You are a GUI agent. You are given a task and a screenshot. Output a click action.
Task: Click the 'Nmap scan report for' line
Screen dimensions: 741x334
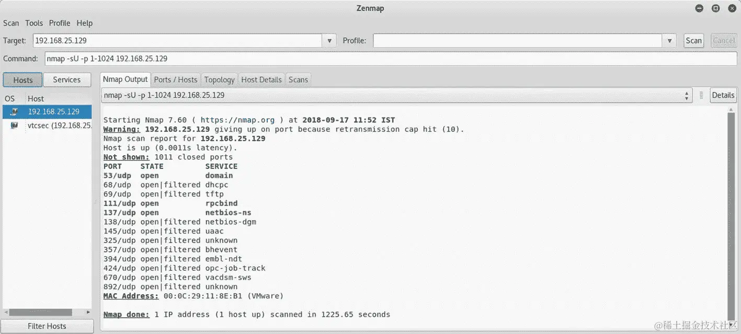click(184, 139)
